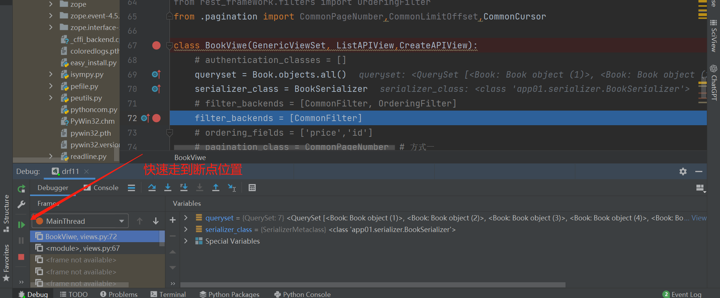This screenshot has width=720, height=298.
Task: Close the drf11 debug tab
Action: 87,171
